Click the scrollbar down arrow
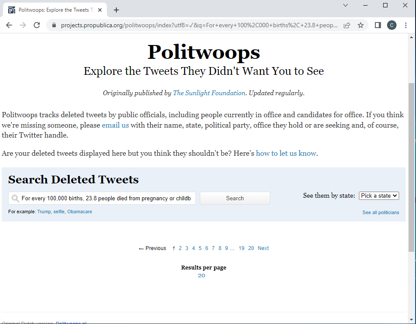The width and height of the screenshot is (416, 324). coord(412,320)
